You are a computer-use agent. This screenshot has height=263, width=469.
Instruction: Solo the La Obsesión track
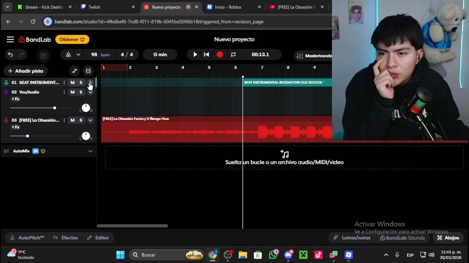point(81,120)
